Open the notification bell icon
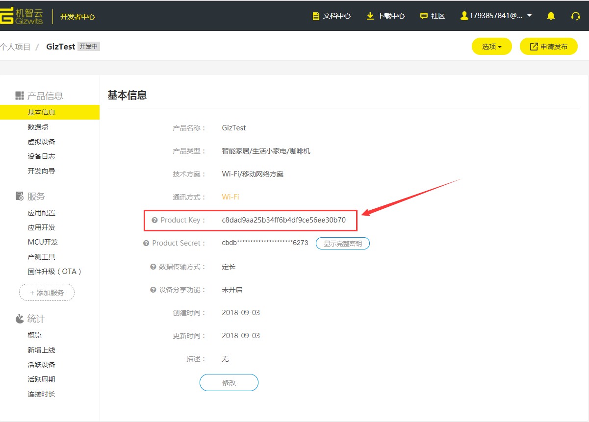The width and height of the screenshot is (589, 422). pos(551,16)
